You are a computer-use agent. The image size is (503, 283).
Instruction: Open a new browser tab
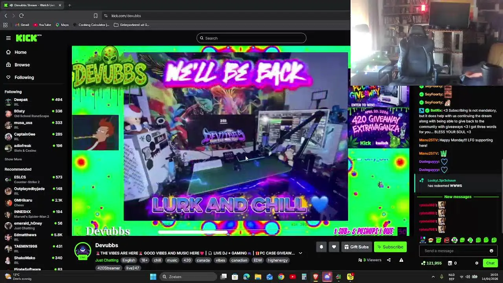(x=70, y=5)
